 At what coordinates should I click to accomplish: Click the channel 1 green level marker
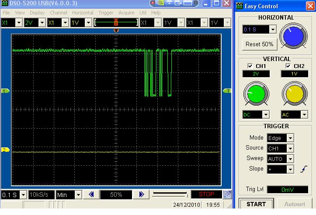[5, 91]
